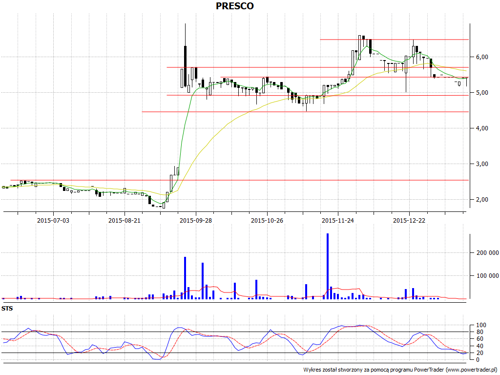This screenshot has height=375, width=500.
Task: Click the 80 level on STS axis
Action: tap(481, 332)
